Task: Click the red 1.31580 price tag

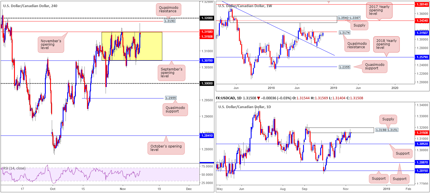Action: 206,32
